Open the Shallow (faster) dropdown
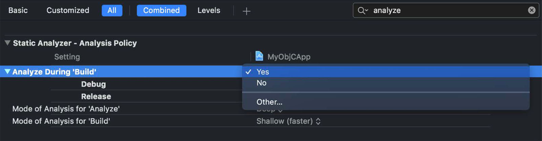 (x=288, y=121)
